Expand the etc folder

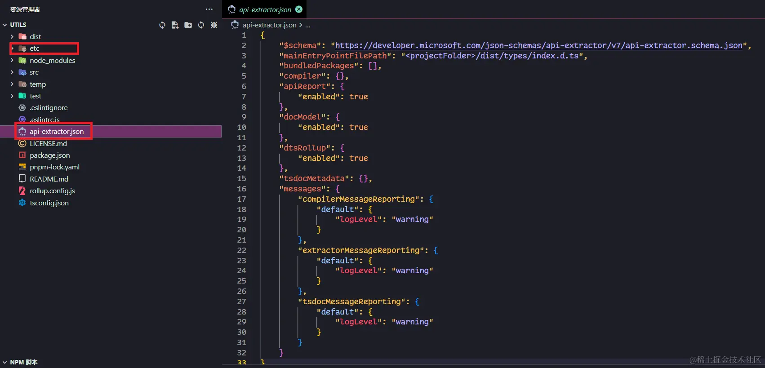click(x=12, y=48)
